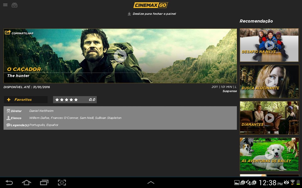This screenshot has width=302, height=188.
Task: Tap the Wi-Fi status icon
Action: click(x=293, y=182)
